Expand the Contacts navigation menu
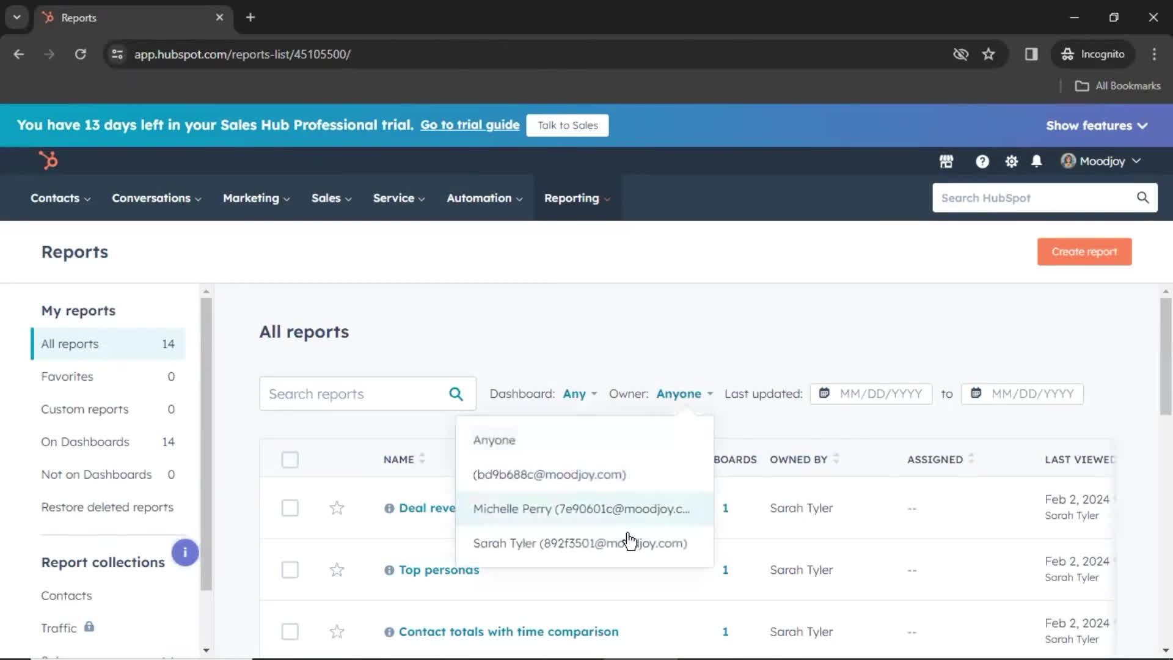The height and width of the screenshot is (660, 1173). 60,198
